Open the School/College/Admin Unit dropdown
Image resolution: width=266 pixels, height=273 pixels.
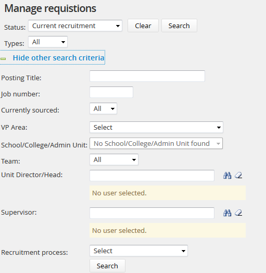coord(156,143)
